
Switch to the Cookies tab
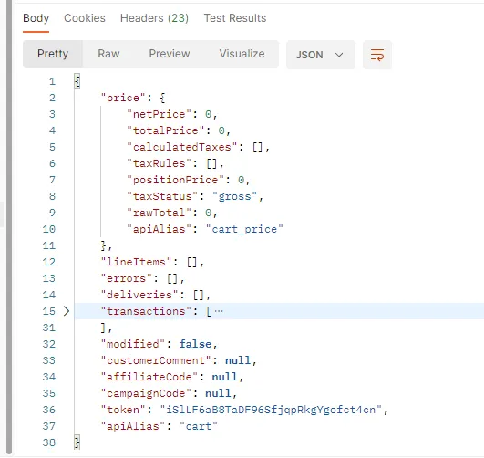click(85, 18)
